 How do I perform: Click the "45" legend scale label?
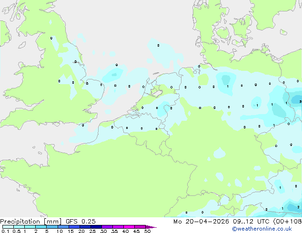click(x=136, y=231)
